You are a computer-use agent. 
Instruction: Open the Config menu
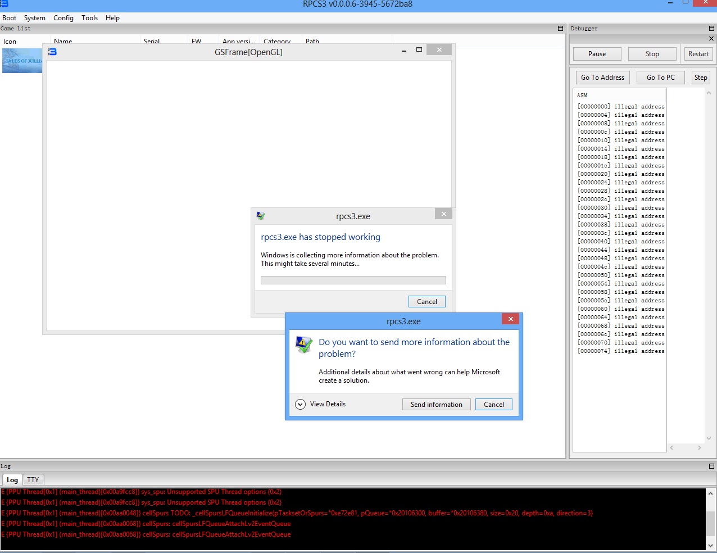[63, 18]
